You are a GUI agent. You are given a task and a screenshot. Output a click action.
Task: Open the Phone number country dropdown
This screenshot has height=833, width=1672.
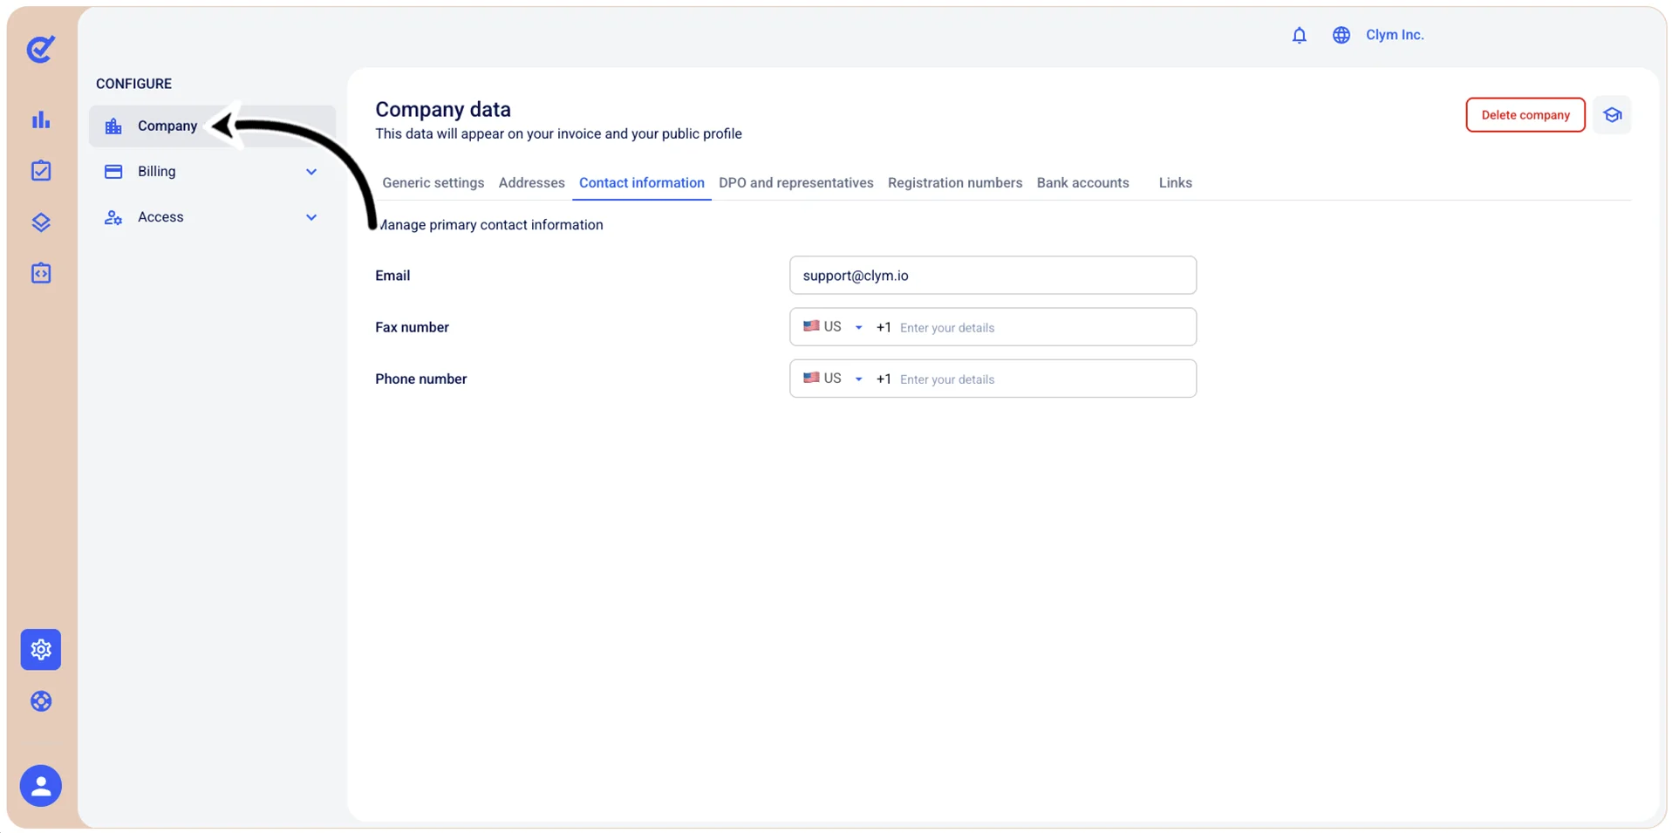[x=833, y=379]
